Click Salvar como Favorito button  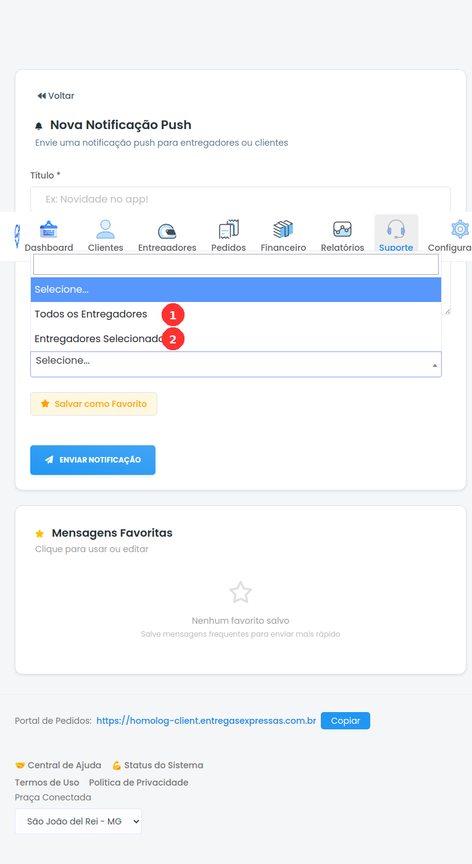tap(94, 404)
